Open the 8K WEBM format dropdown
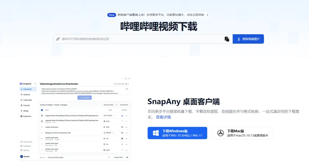This screenshot has height=165, width=309. [109, 116]
